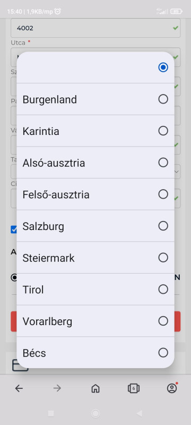Pick Tirol in the region list

coord(95,290)
